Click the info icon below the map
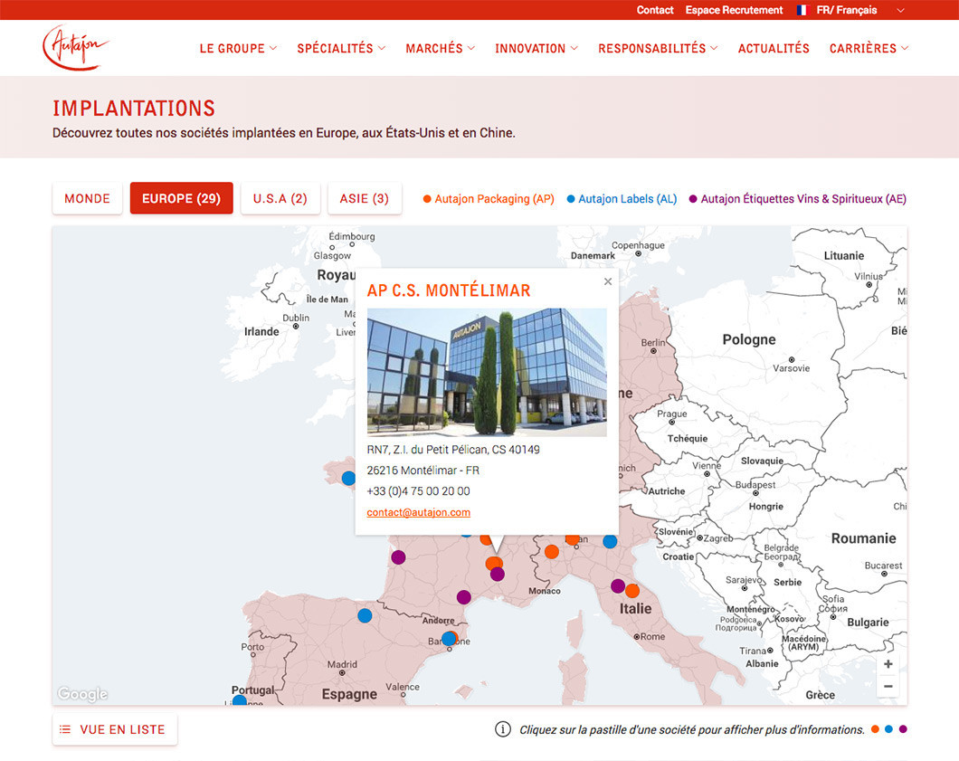Screen dimensions: 959x761 click(503, 729)
